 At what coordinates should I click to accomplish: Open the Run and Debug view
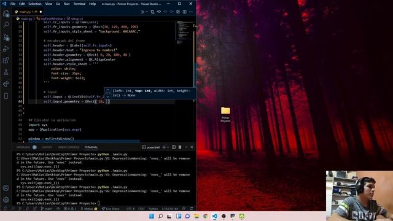[x=6, y=49]
